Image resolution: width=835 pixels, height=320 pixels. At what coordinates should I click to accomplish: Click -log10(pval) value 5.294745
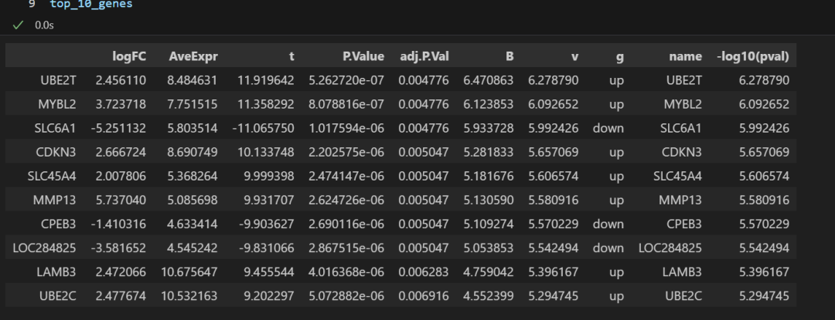[764, 295]
